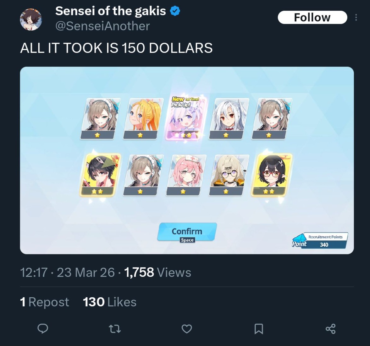Select the pink-haired nurse character card
This screenshot has width=370, height=346.
(x=186, y=175)
